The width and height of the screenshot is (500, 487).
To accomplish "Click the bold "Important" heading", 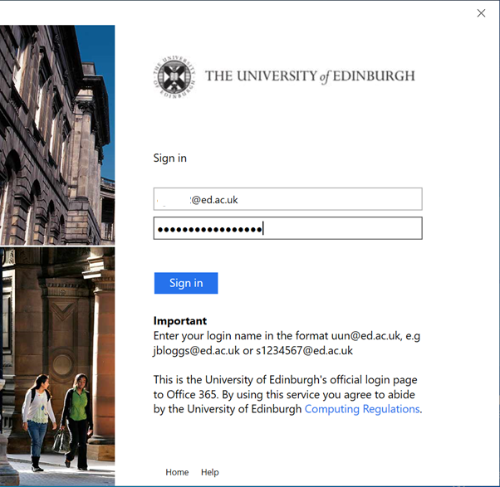I will pos(180,321).
